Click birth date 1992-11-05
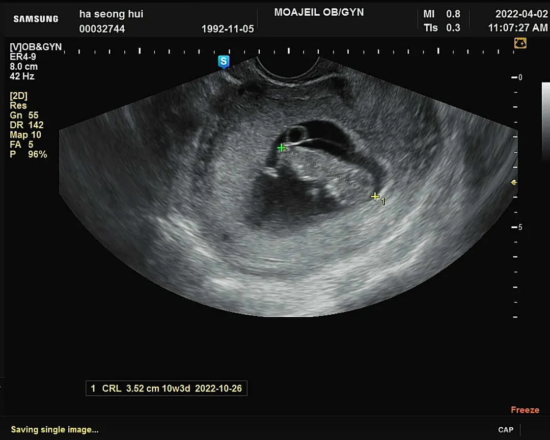 pos(228,29)
